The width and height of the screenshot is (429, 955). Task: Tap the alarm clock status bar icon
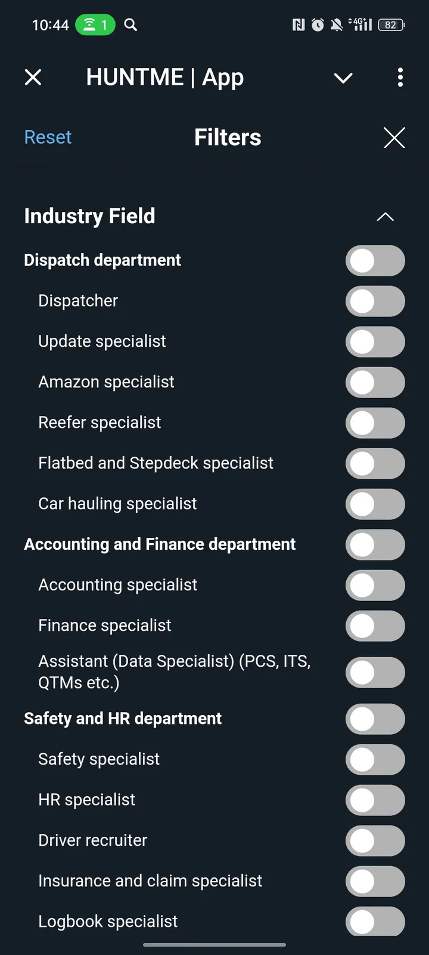[317, 25]
